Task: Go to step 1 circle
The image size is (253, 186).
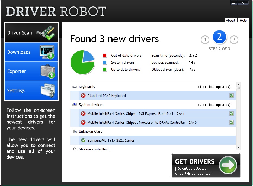Action: click(205, 40)
